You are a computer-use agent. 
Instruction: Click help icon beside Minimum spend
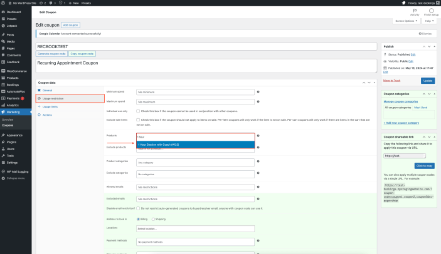coord(258,92)
